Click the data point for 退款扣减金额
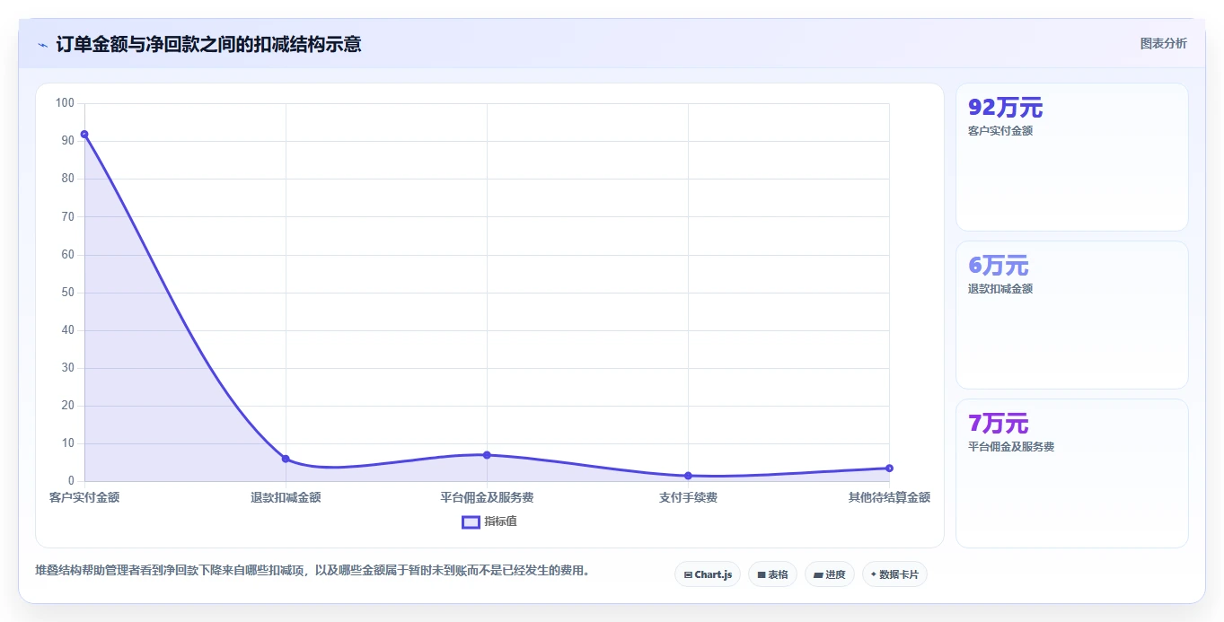1224x622 pixels. [286, 459]
